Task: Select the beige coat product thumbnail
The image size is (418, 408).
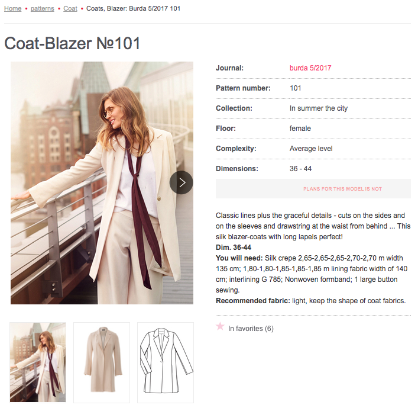Action: [x=102, y=362]
